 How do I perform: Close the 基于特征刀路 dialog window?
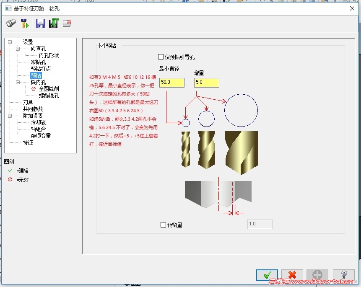tap(352, 8)
